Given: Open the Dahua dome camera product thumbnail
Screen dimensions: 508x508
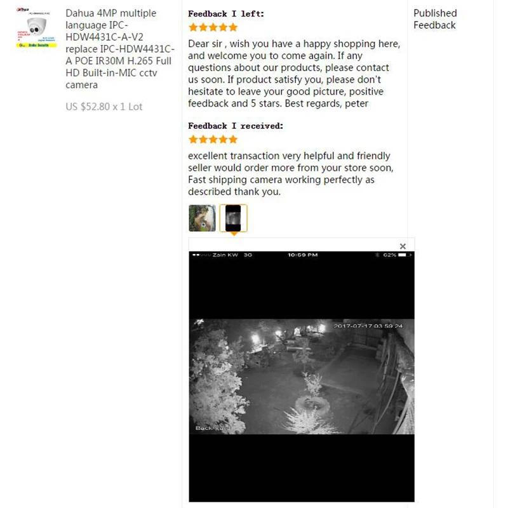Looking at the screenshot, I should tap(36, 28).
